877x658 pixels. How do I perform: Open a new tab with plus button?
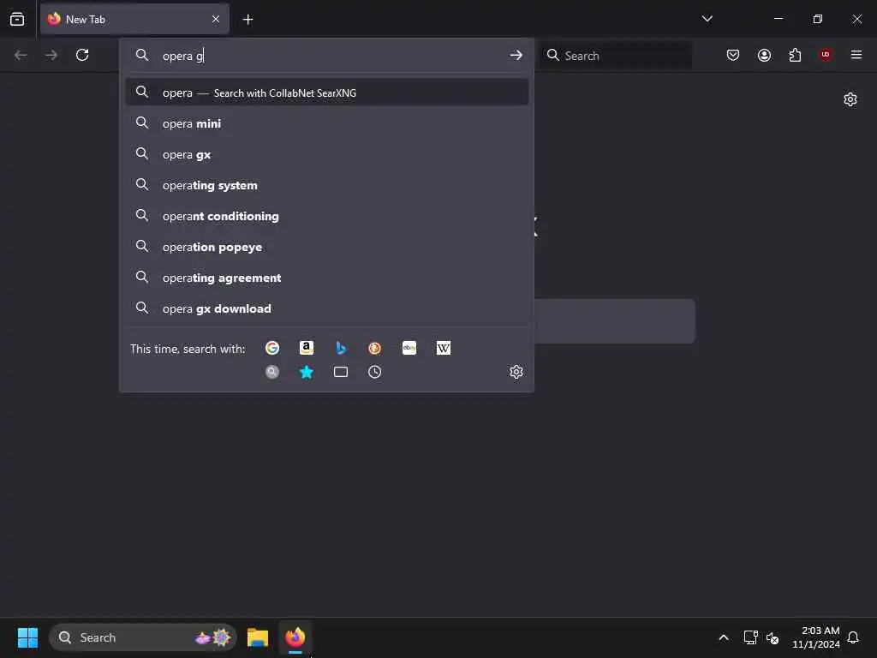(x=248, y=20)
